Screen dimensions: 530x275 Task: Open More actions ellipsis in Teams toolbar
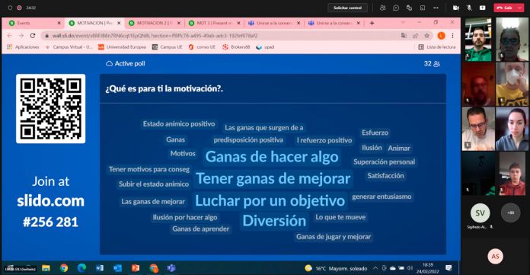pyautogui.click(x=436, y=8)
